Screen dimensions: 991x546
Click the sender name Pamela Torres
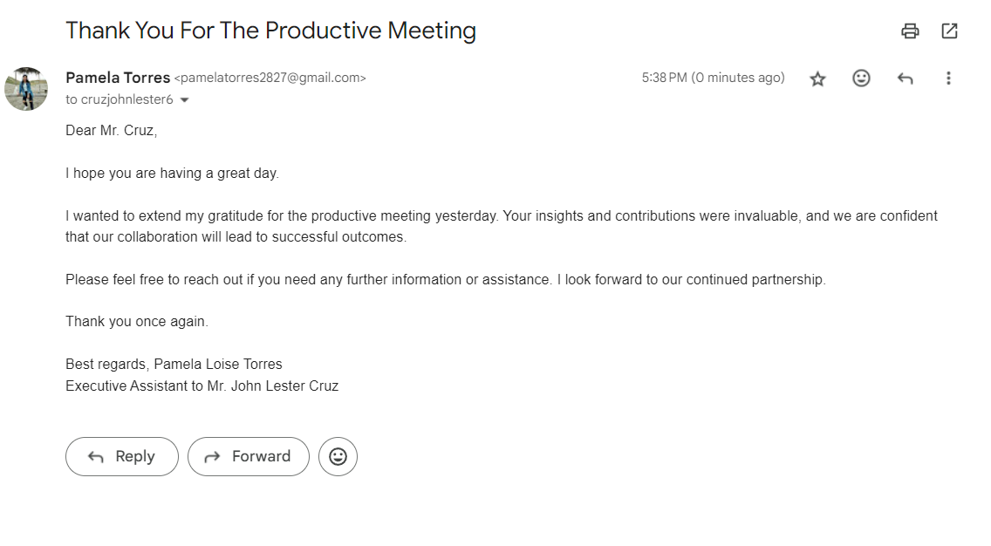118,78
